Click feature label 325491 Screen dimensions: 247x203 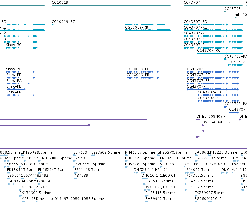click(x=80, y=158)
